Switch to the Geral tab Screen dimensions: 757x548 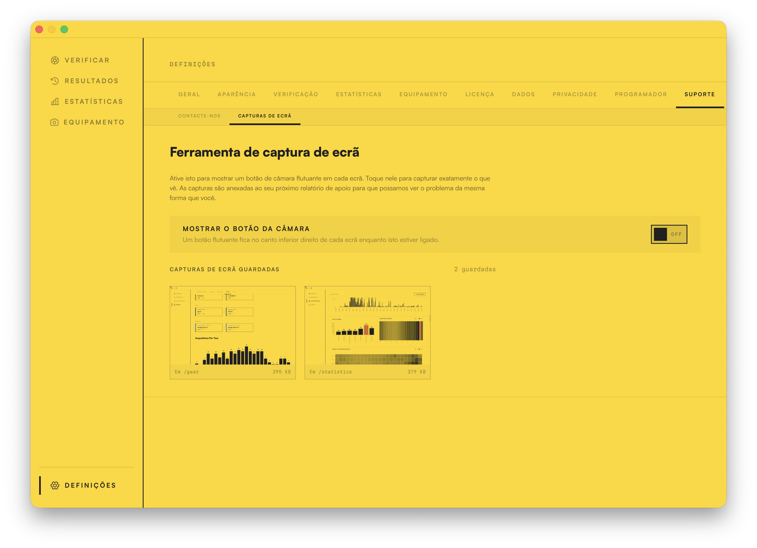tap(189, 94)
